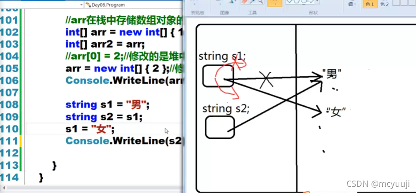Select Color 1 button
The image size is (416, 193).
370,4
